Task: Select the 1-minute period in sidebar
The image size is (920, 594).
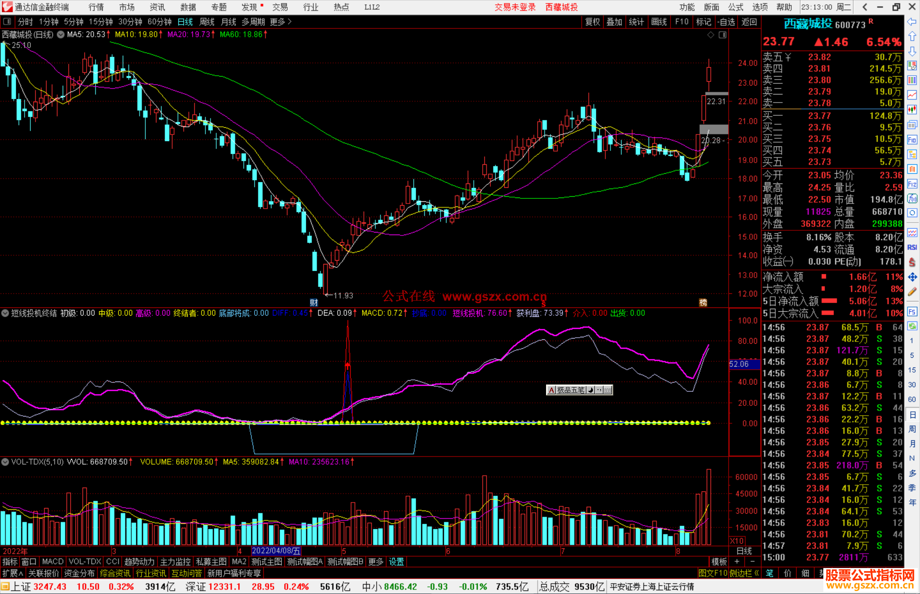Action: coord(911,341)
